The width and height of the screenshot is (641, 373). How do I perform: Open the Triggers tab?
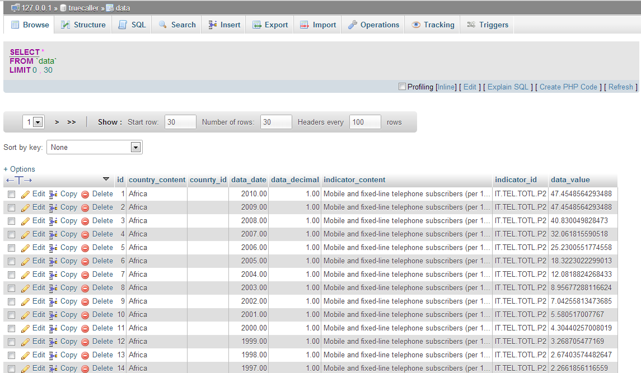(x=487, y=25)
